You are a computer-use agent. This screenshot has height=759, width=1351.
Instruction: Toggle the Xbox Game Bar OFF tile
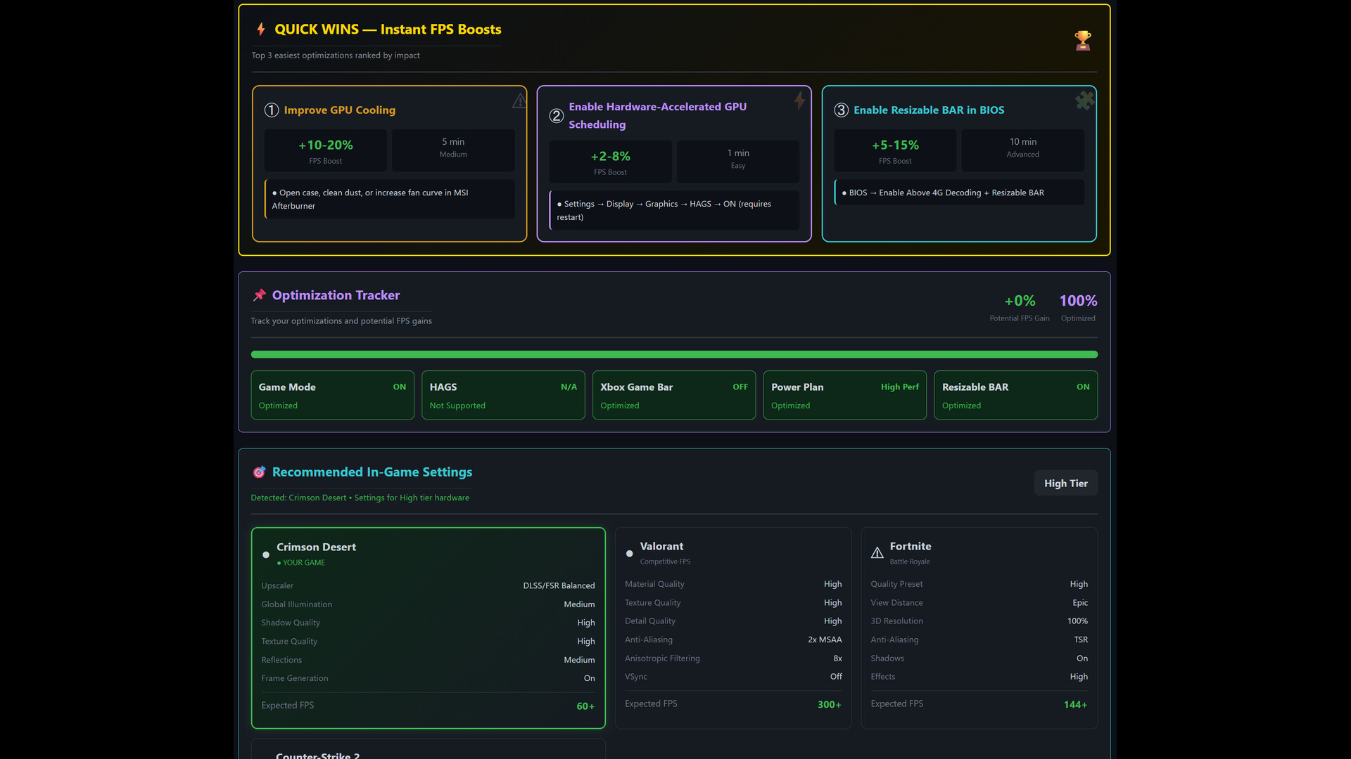pos(674,395)
